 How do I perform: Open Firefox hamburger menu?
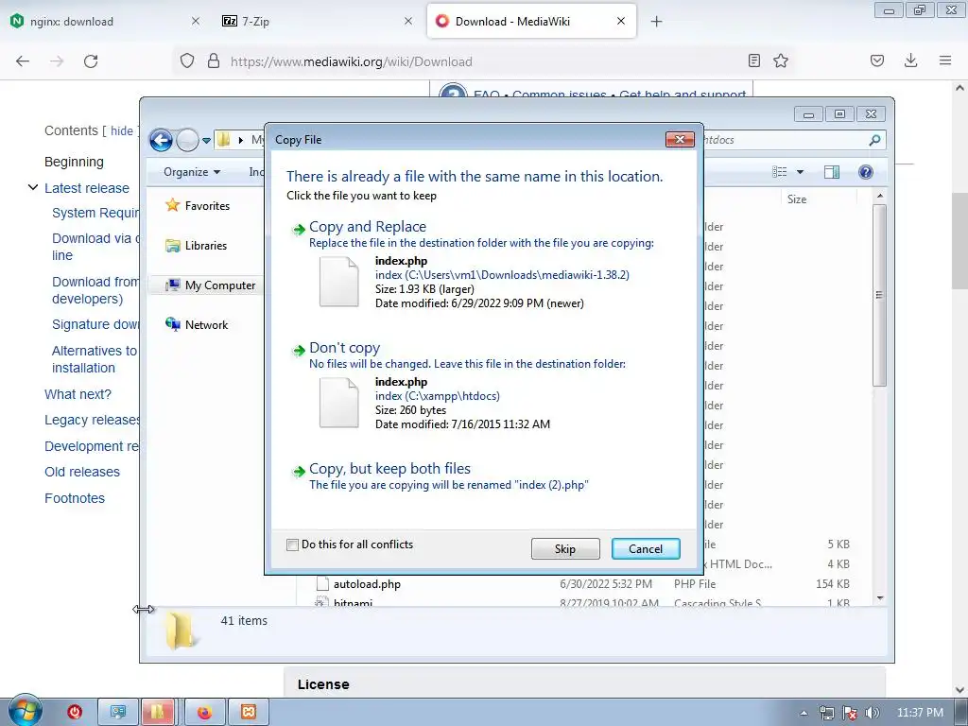(x=945, y=60)
